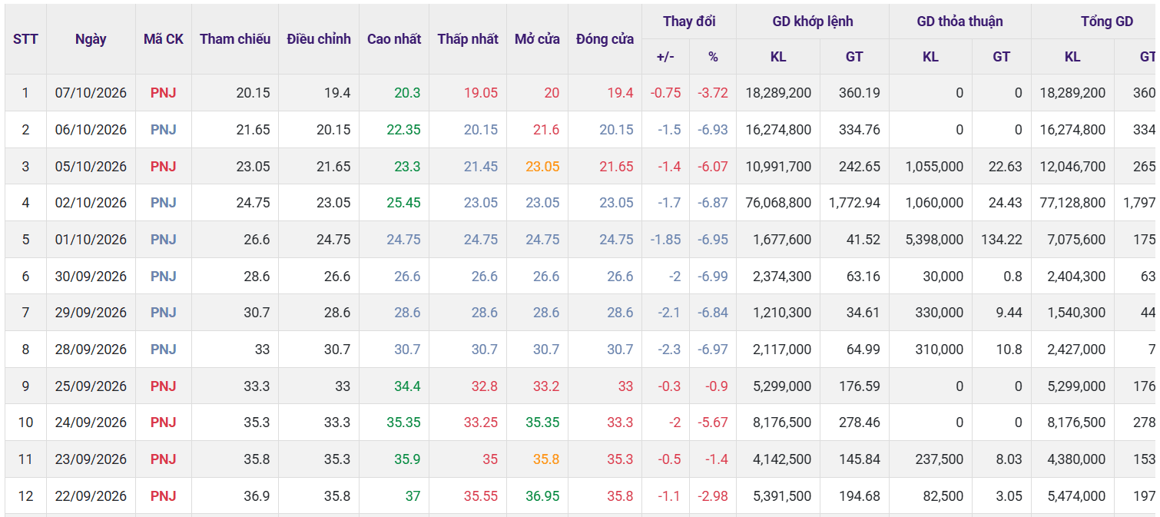Click the "Ngày" column header

91,39
